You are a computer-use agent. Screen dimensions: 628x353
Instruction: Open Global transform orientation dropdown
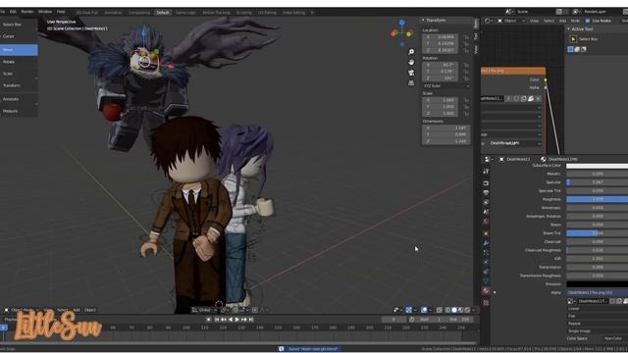coord(204,310)
